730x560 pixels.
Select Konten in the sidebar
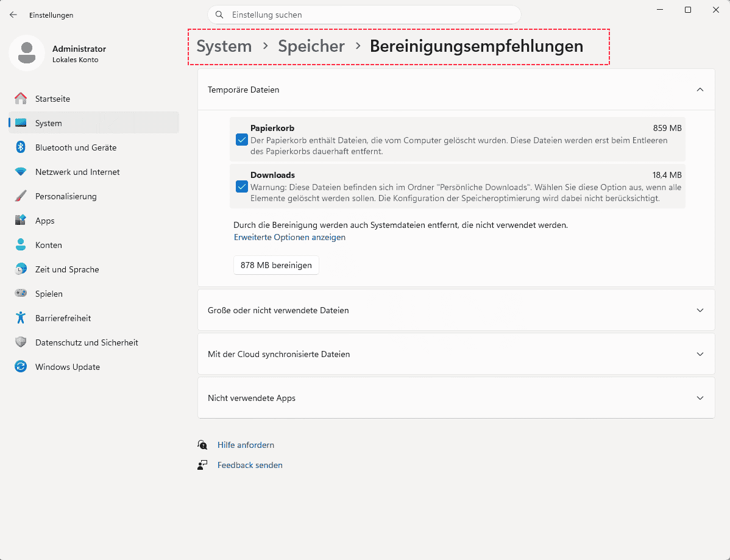tap(94, 245)
